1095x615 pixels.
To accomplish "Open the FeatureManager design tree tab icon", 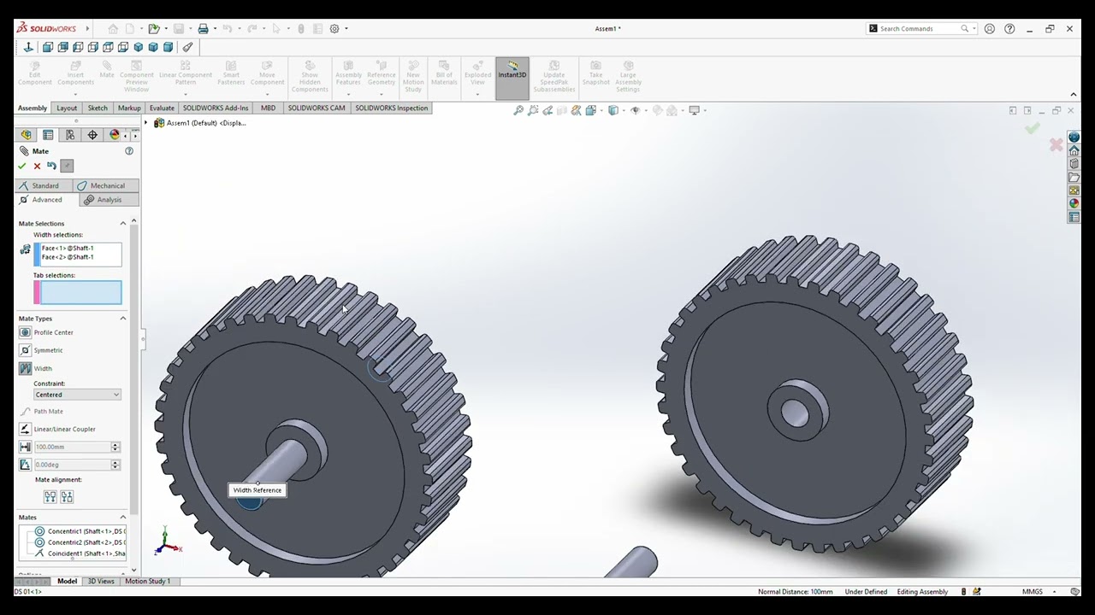I will click(x=26, y=135).
